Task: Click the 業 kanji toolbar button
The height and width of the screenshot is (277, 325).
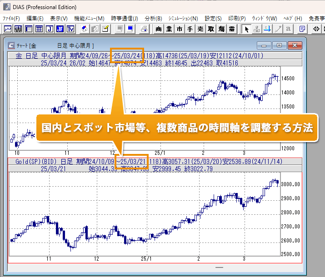Action: (x=169, y=29)
